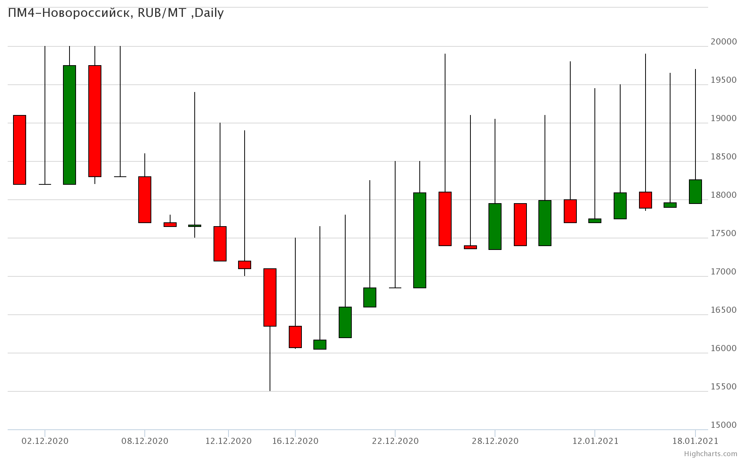Viewport: 745px width, 460px height.
Task: Click the red candle body at 08.12.2020
Action: [145, 200]
